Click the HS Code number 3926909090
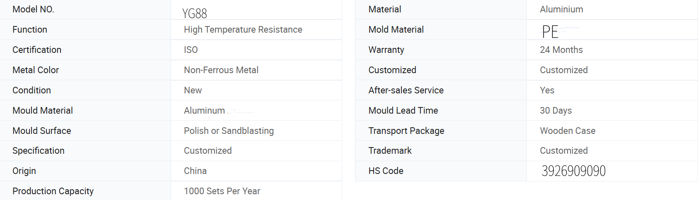The height and width of the screenshot is (200, 698). pyautogui.click(x=574, y=171)
